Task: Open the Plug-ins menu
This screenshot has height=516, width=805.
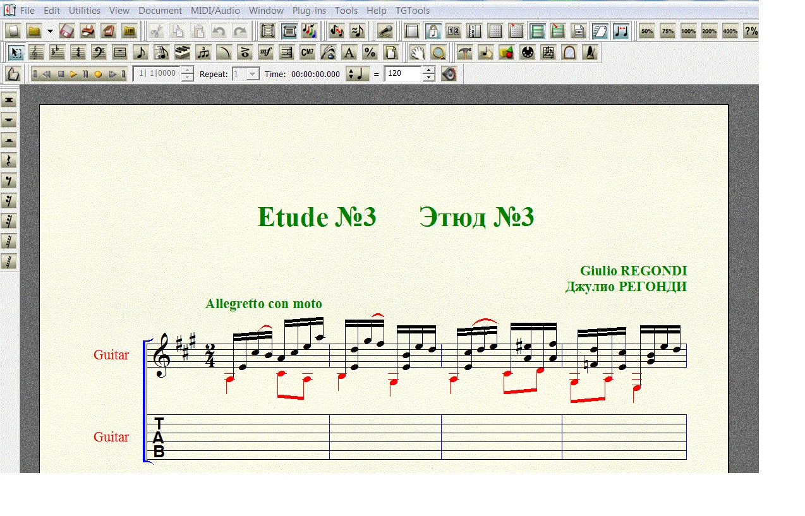Action: (x=310, y=11)
